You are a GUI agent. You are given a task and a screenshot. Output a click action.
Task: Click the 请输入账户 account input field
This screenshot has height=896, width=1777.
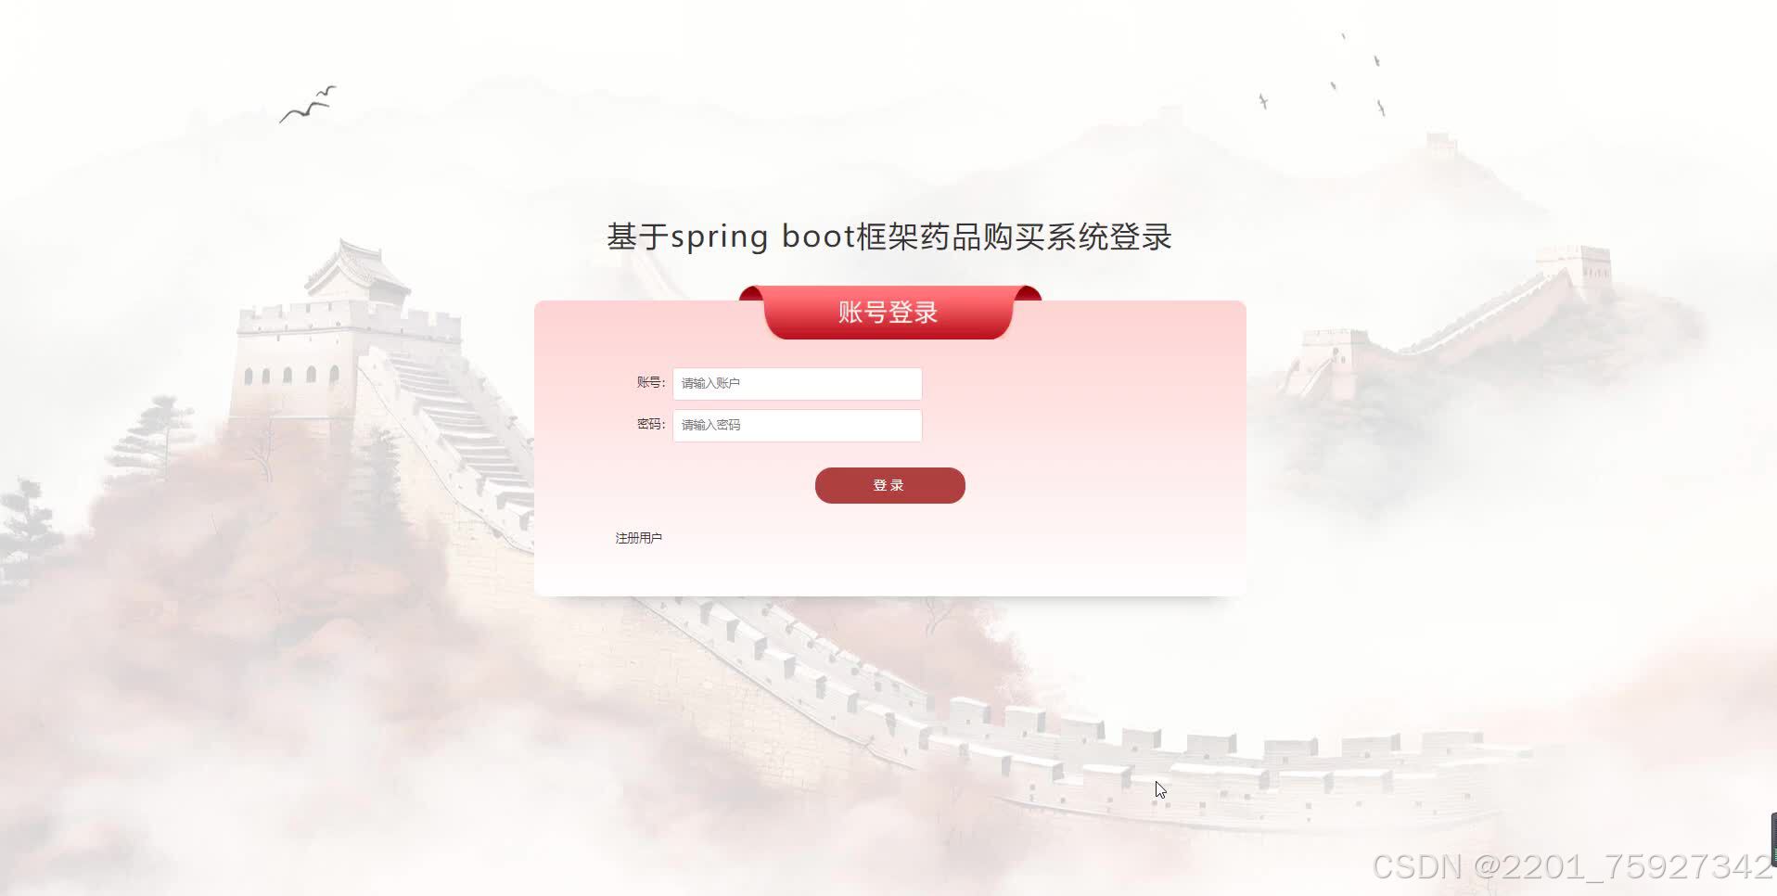pyautogui.click(x=797, y=383)
